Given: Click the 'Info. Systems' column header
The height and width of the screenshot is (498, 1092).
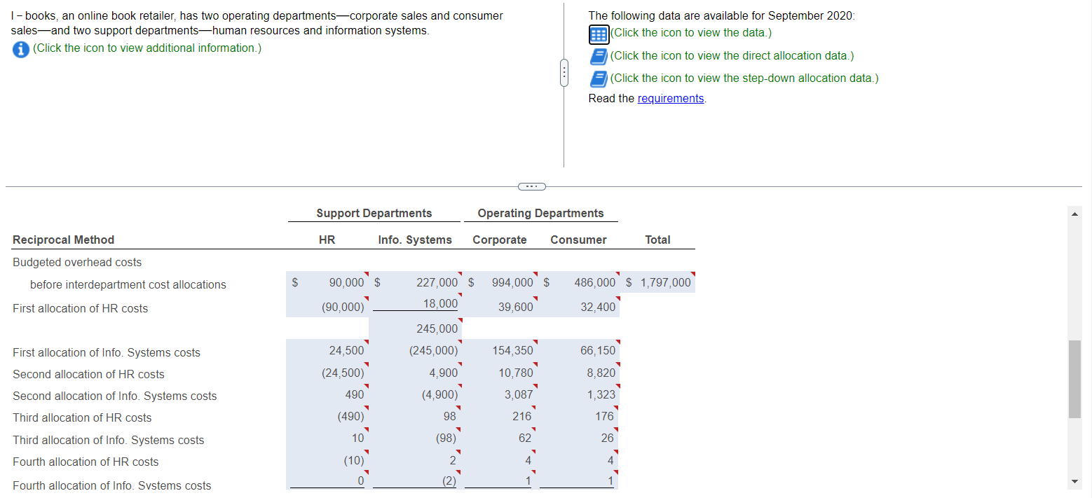Looking at the screenshot, I should pos(415,240).
